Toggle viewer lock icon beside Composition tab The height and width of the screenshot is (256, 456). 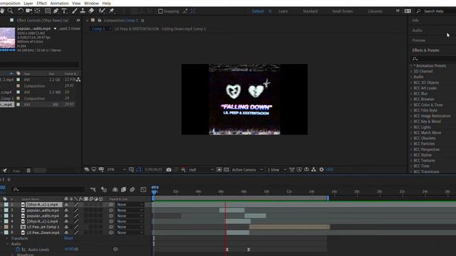point(100,21)
